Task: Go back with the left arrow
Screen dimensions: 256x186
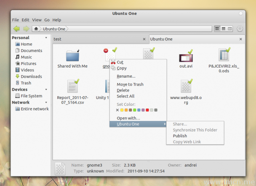Action: click(x=16, y=29)
